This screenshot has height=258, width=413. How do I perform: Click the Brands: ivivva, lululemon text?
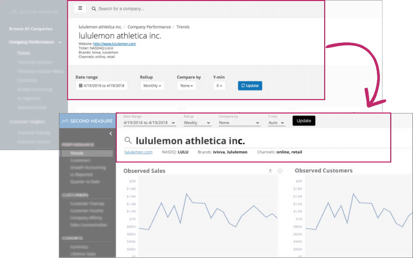[x=223, y=152]
